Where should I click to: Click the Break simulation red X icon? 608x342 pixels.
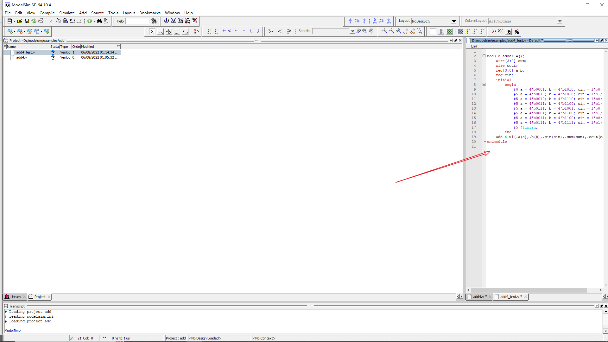pos(195,21)
